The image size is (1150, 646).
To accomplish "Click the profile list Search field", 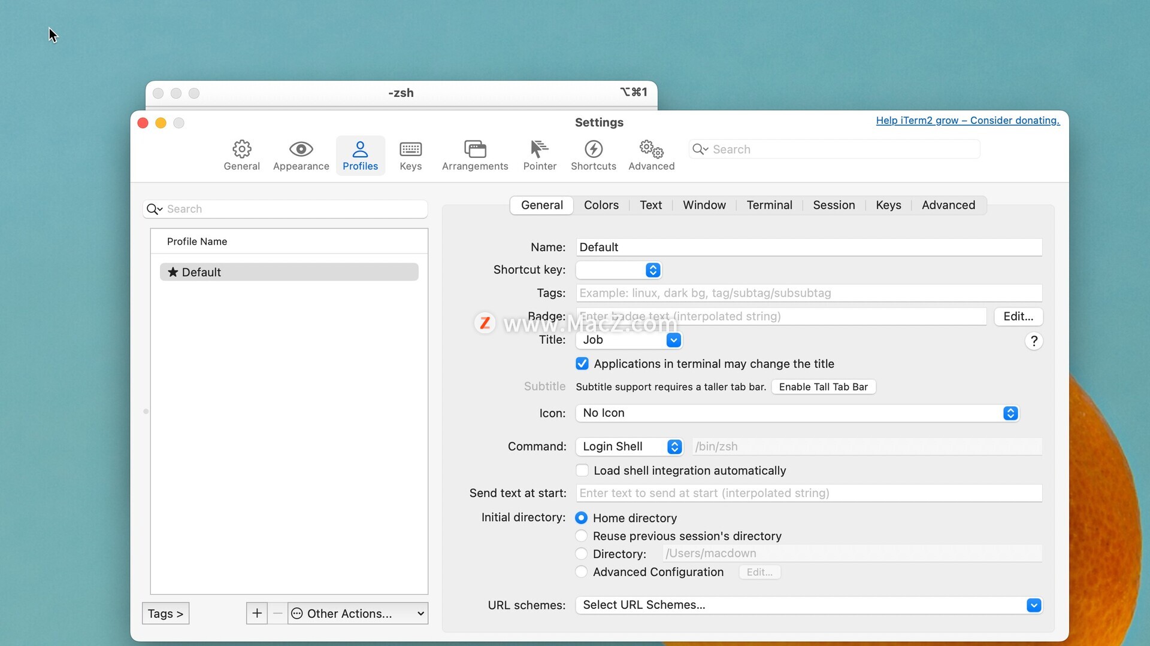I will pyautogui.click(x=285, y=209).
